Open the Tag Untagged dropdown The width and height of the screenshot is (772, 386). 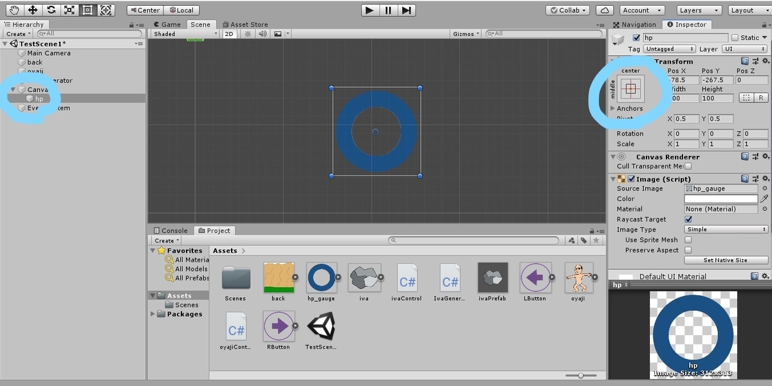670,49
